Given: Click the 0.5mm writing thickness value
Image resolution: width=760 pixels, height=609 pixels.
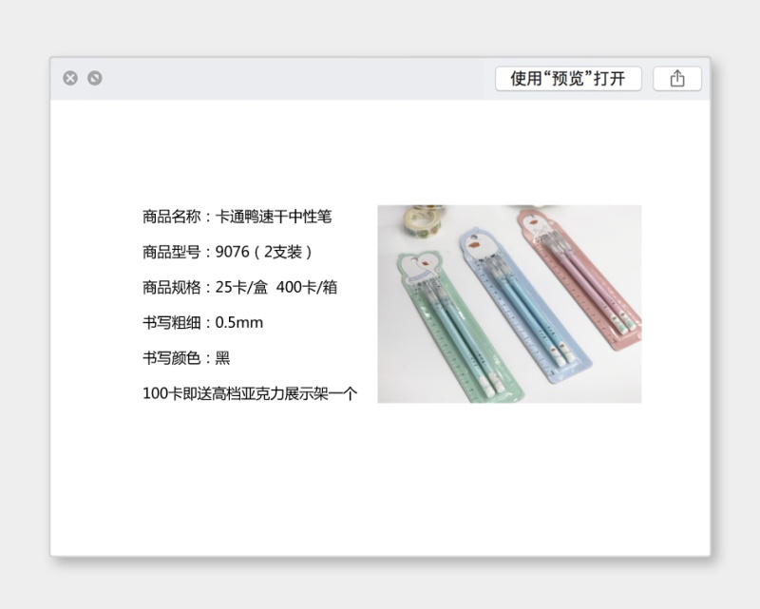Looking at the screenshot, I should point(239,322).
